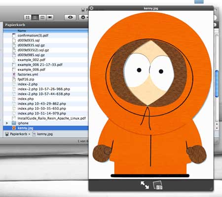
Task: Click Papierkorb in the path bar
Action: click(16, 134)
